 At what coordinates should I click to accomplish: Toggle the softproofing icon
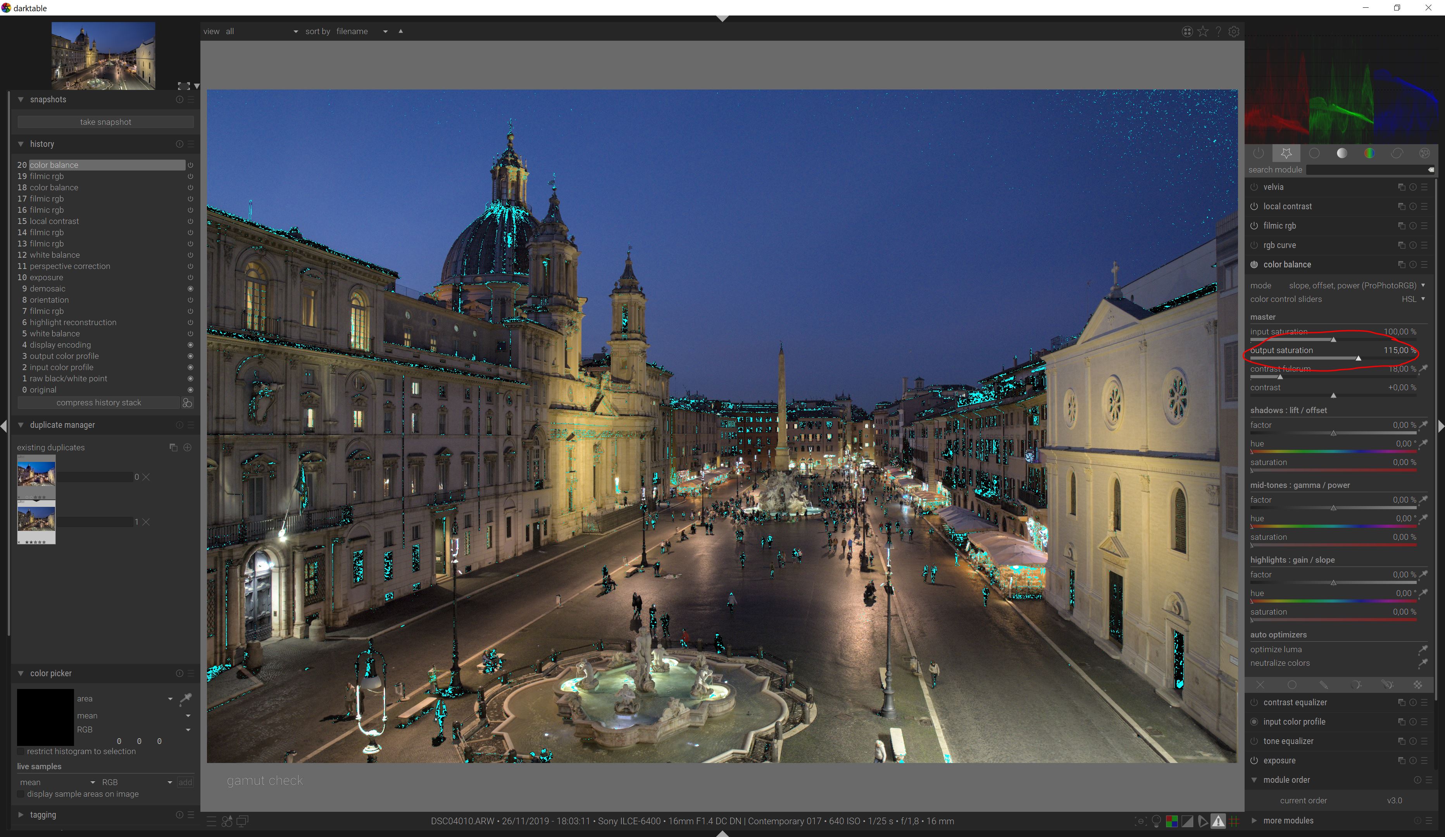(x=1202, y=821)
